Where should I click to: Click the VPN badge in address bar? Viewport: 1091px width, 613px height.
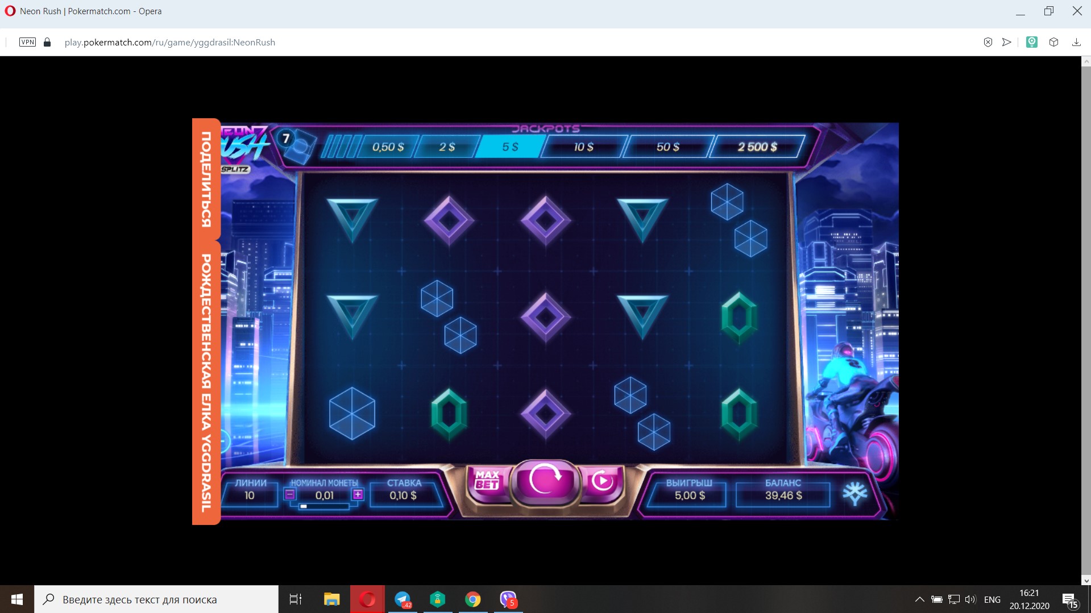(x=27, y=42)
